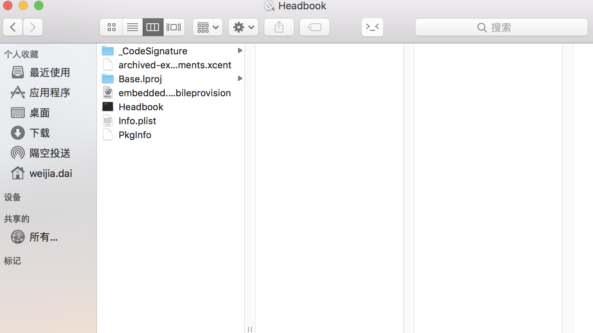This screenshot has height=333, width=593.
Task: Open the arrange-by grouping dropdown
Action: 208,27
